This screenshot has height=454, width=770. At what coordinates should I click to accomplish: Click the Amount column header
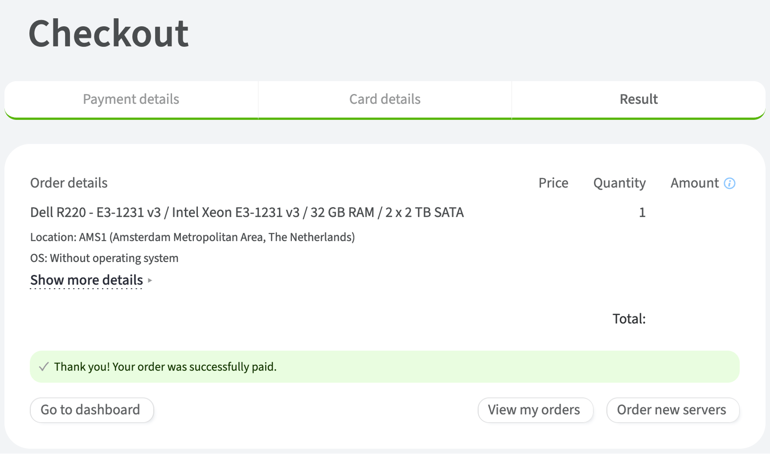tap(695, 183)
